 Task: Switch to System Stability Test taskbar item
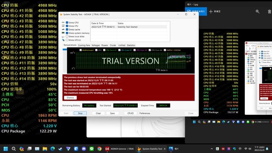pos(151,149)
